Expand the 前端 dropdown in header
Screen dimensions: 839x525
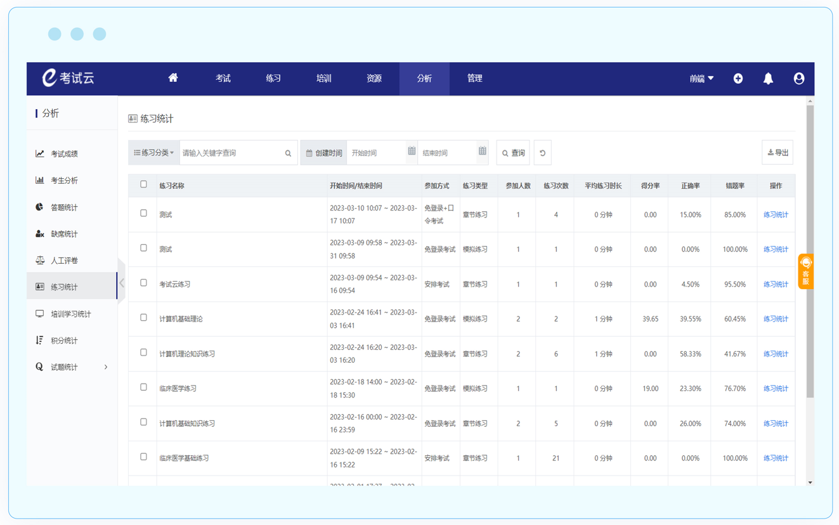pyautogui.click(x=701, y=79)
